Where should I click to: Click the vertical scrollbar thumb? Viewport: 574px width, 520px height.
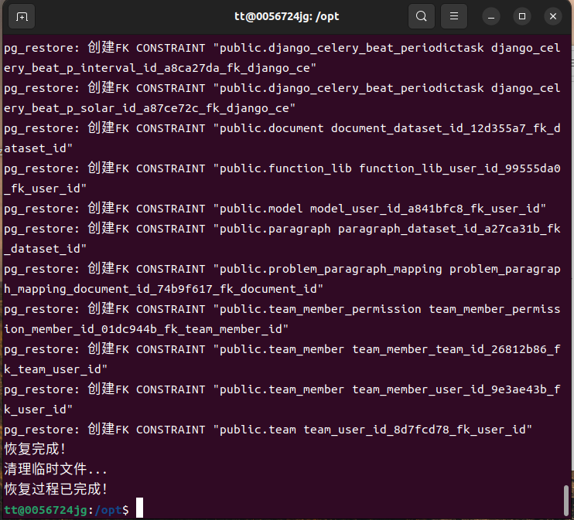click(x=566, y=499)
